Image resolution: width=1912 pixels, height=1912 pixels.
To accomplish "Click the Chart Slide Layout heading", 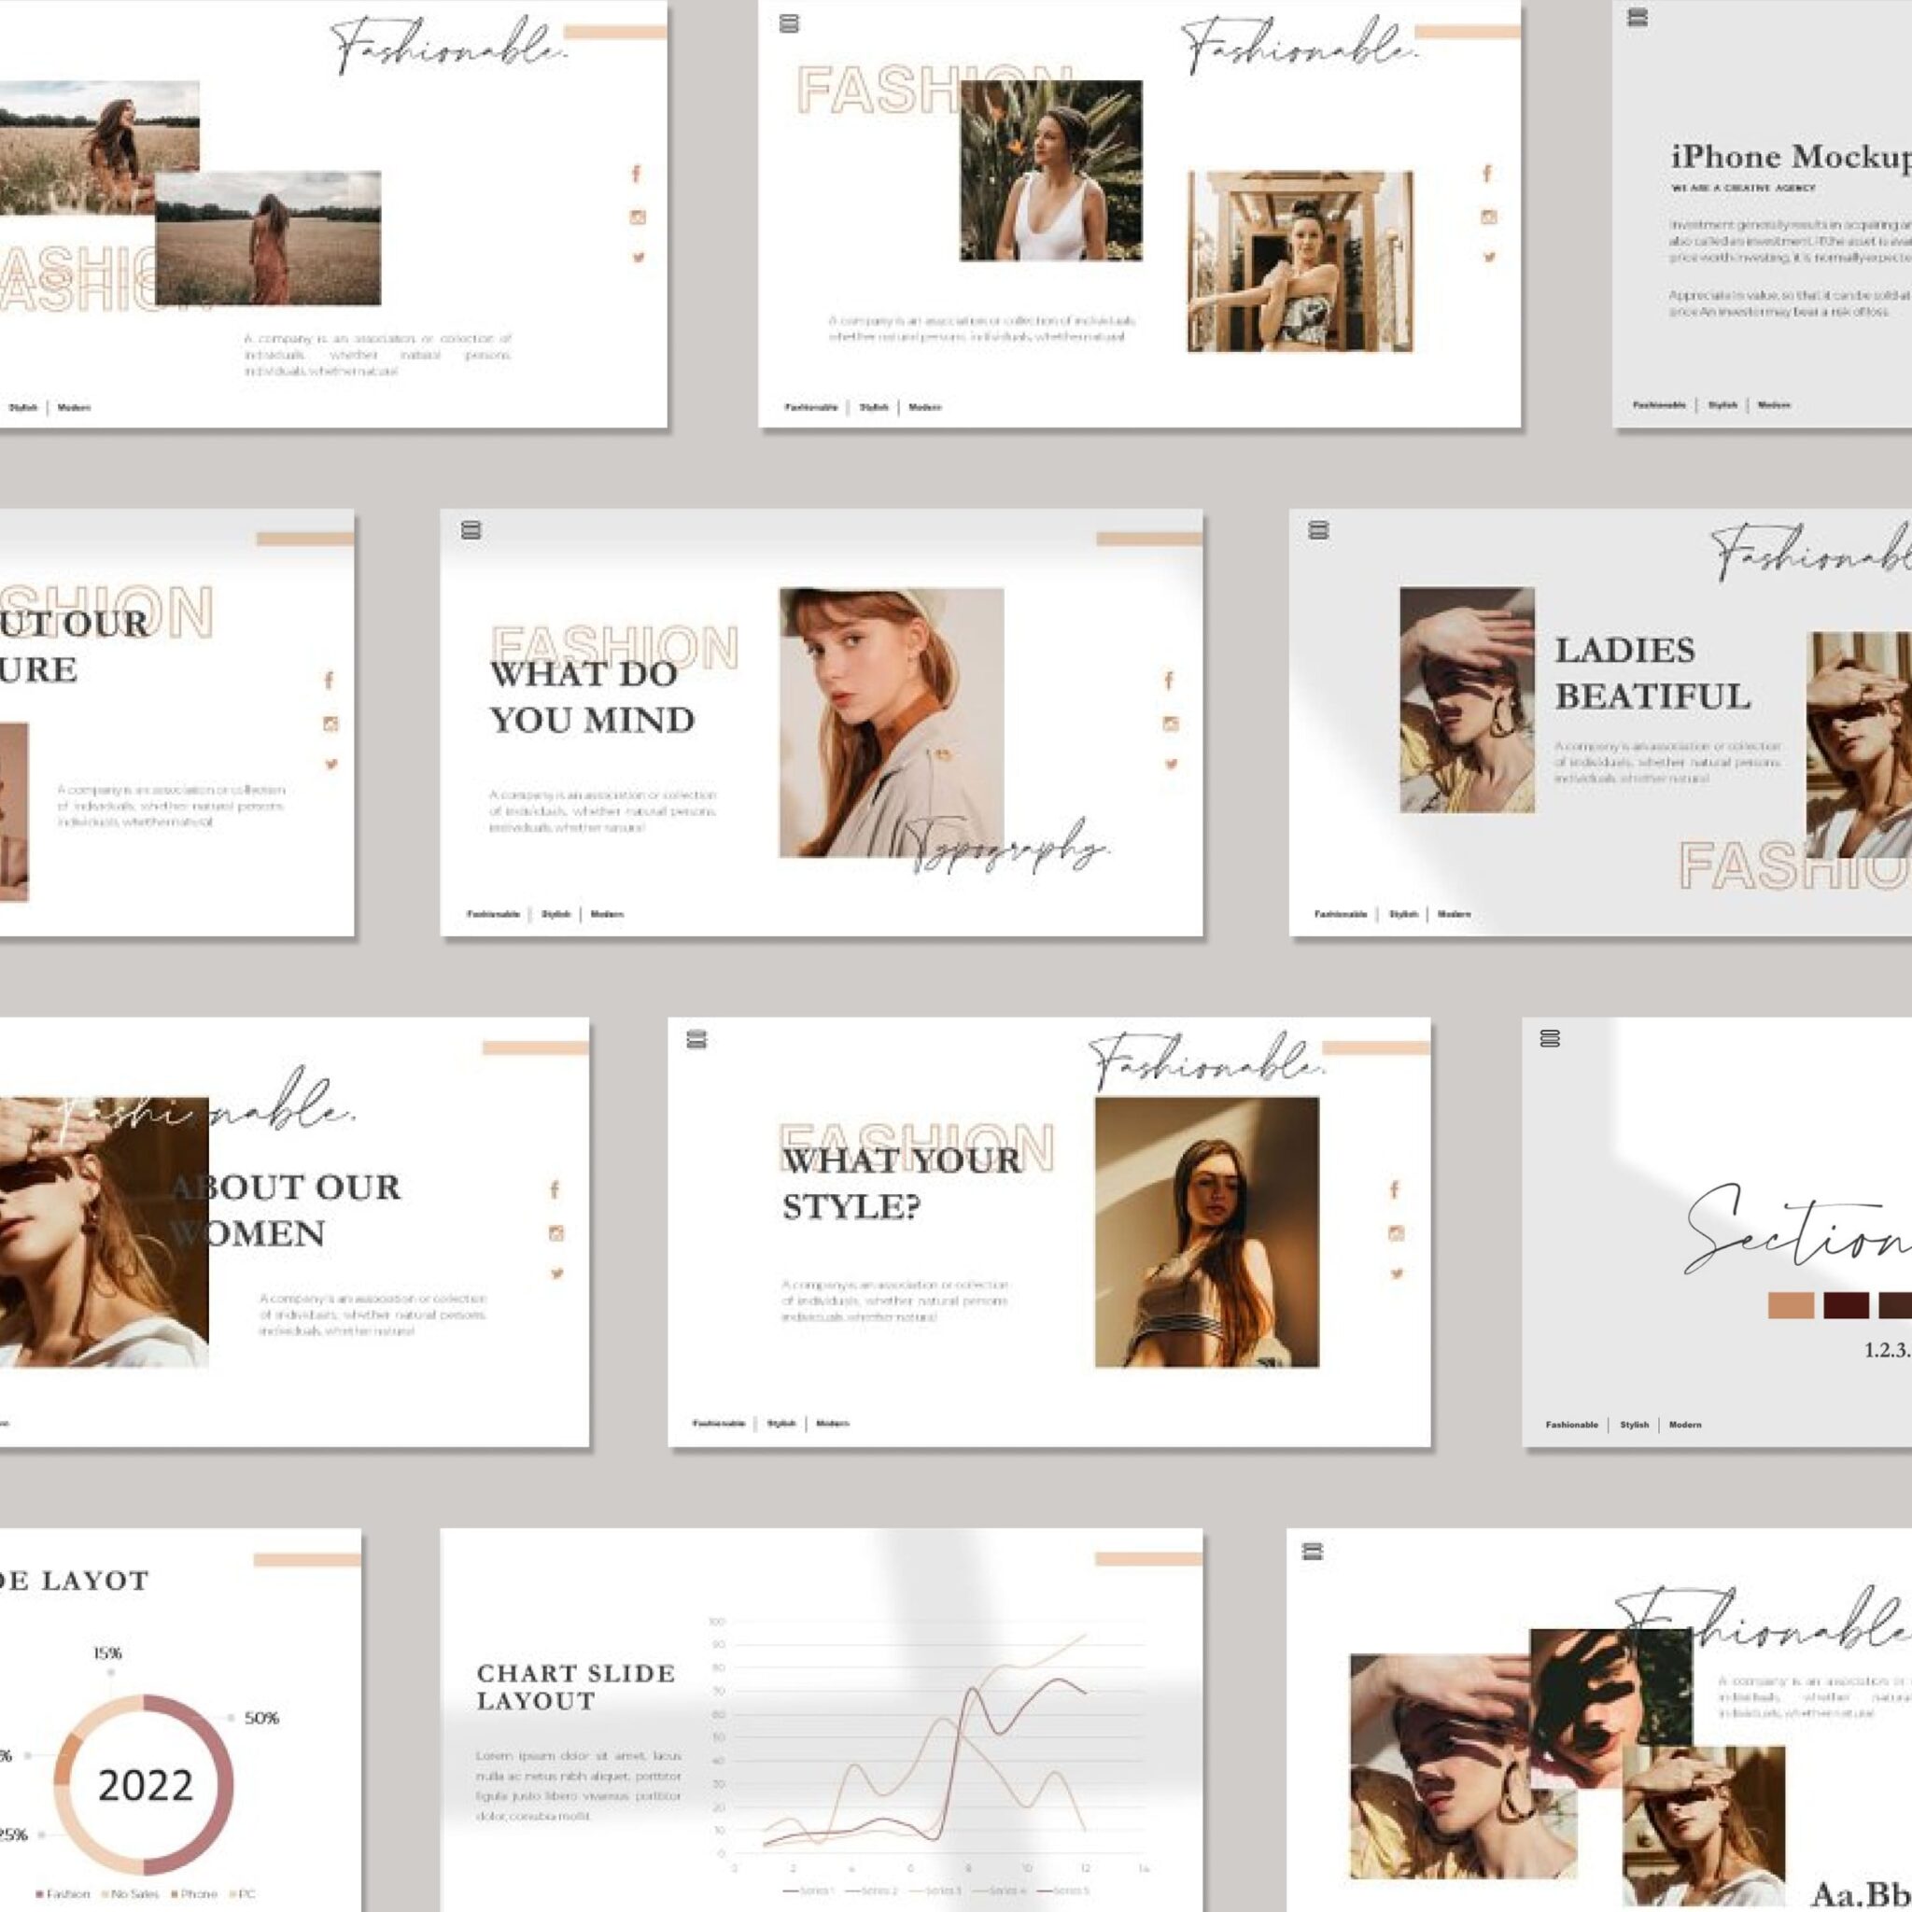I will point(576,1687).
